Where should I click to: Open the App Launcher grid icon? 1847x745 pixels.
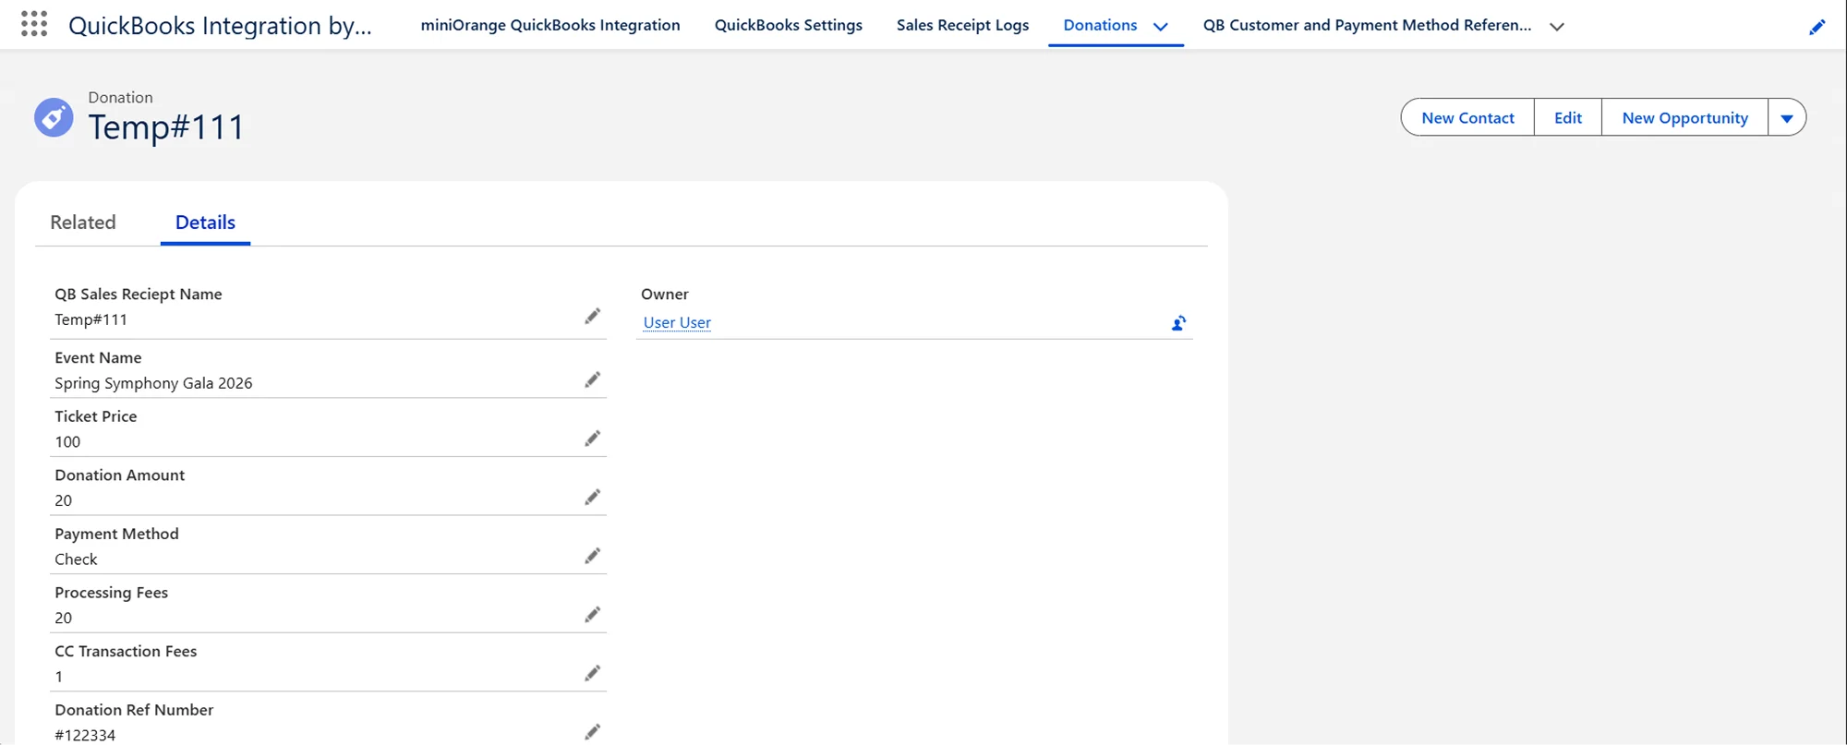[34, 24]
